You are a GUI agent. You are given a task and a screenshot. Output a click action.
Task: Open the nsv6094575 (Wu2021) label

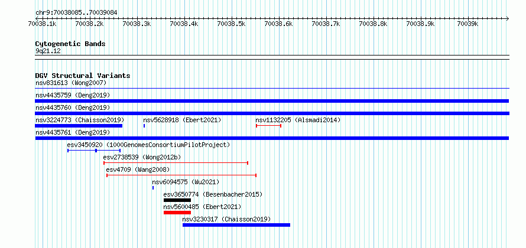pos(186,182)
